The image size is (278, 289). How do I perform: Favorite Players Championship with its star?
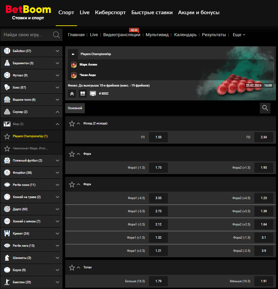[7, 137]
